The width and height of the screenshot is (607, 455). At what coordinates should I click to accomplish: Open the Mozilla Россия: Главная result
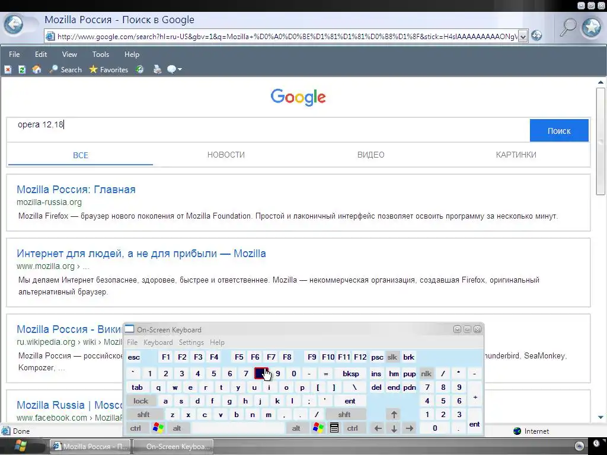(76, 190)
